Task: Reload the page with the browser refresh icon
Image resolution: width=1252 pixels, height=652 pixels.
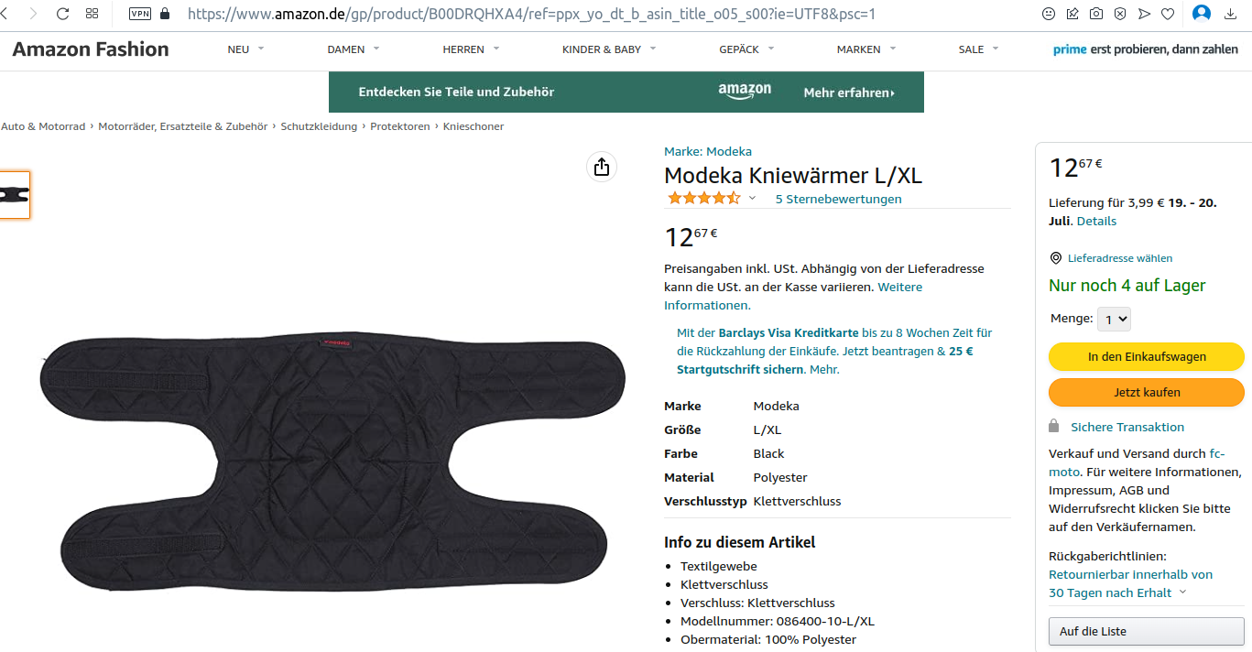Action: coord(62,14)
